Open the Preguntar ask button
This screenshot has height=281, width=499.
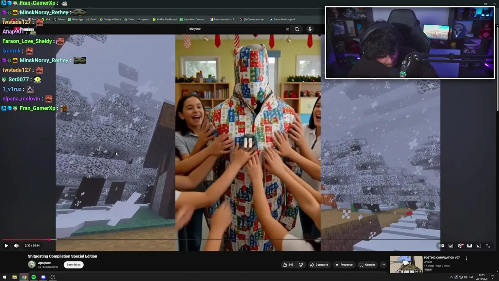[x=343, y=265]
